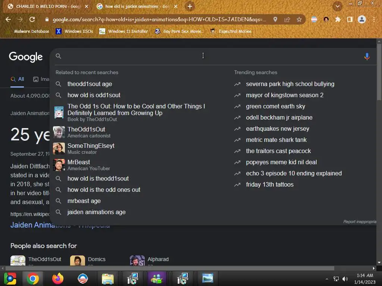Pick suggestion 'jaiden animations age'

click(x=96, y=212)
